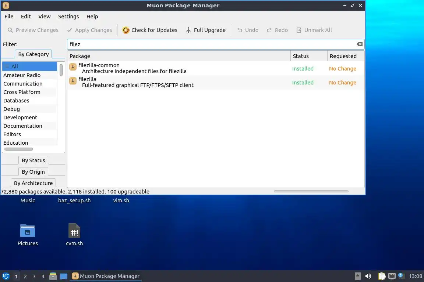424x282 pixels.
Task: Switch to virtual desktop 2
Action: pos(25,276)
